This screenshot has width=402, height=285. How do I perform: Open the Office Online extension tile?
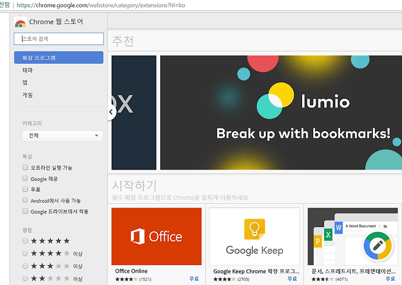[156, 236]
